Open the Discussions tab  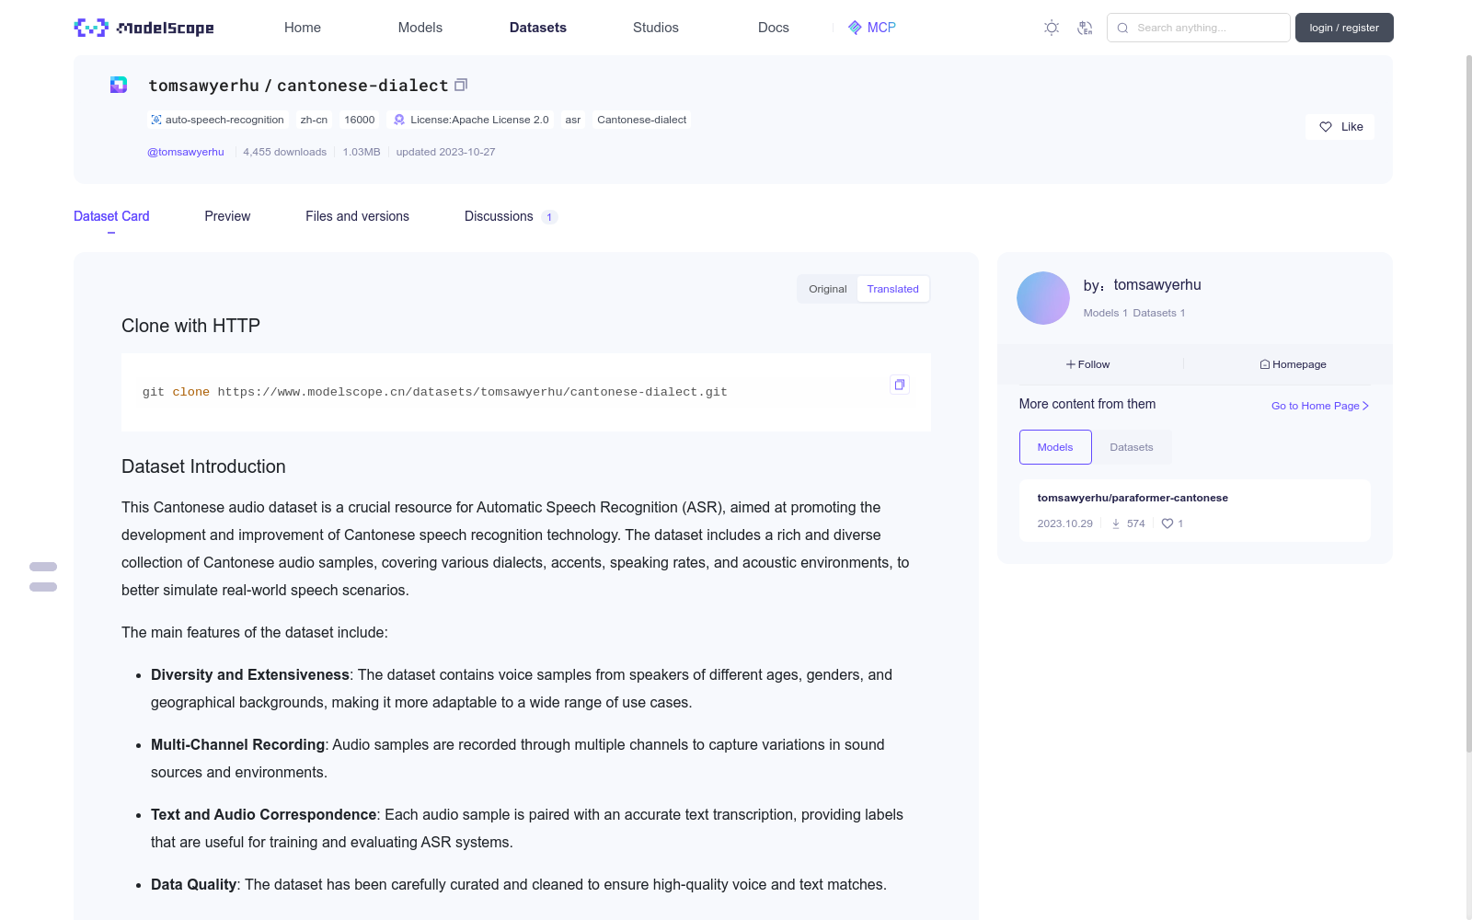pyautogui.click(x=511, y=216)
